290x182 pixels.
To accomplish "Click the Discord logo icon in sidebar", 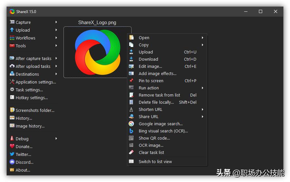I will [x=12, y=162].
